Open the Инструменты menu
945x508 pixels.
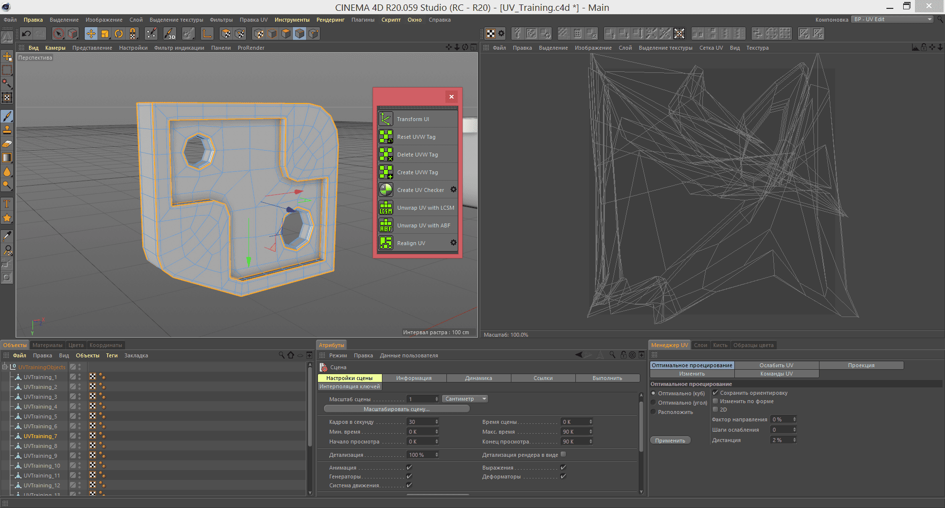pos(292,20)
